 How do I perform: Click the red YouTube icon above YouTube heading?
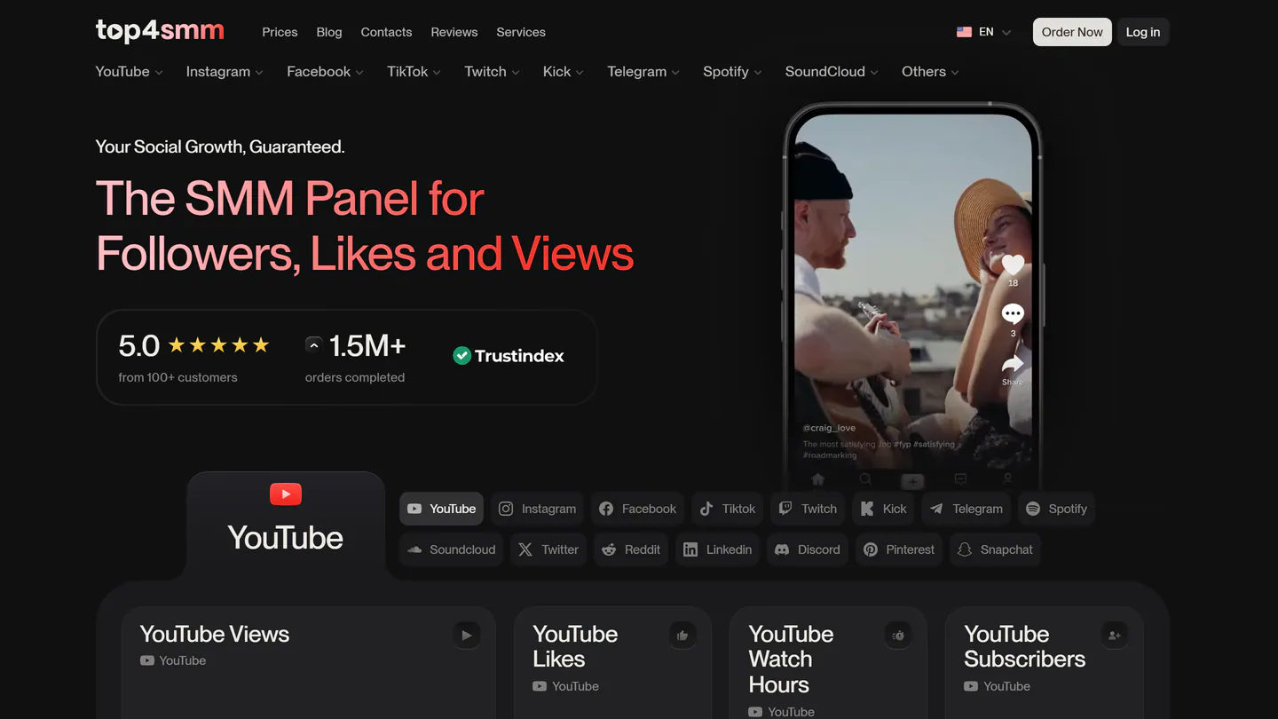tap(286, 494)
